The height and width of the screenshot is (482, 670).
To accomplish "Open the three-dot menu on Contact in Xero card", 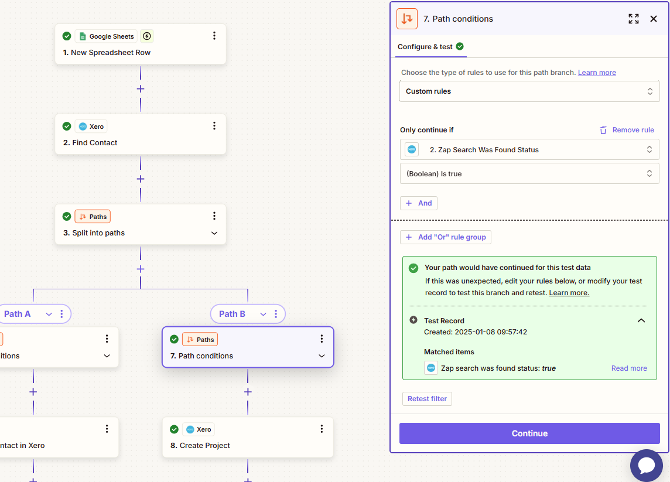I will point(107,429).
